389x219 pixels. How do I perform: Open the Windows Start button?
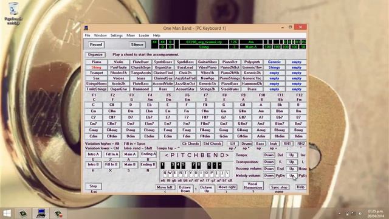[7, 214]
